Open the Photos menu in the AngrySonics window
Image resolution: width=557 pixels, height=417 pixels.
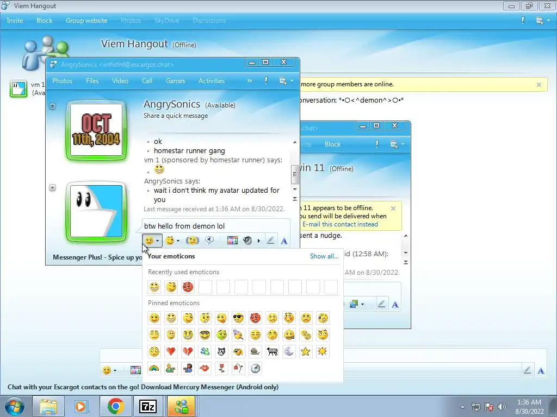(62, 81)
